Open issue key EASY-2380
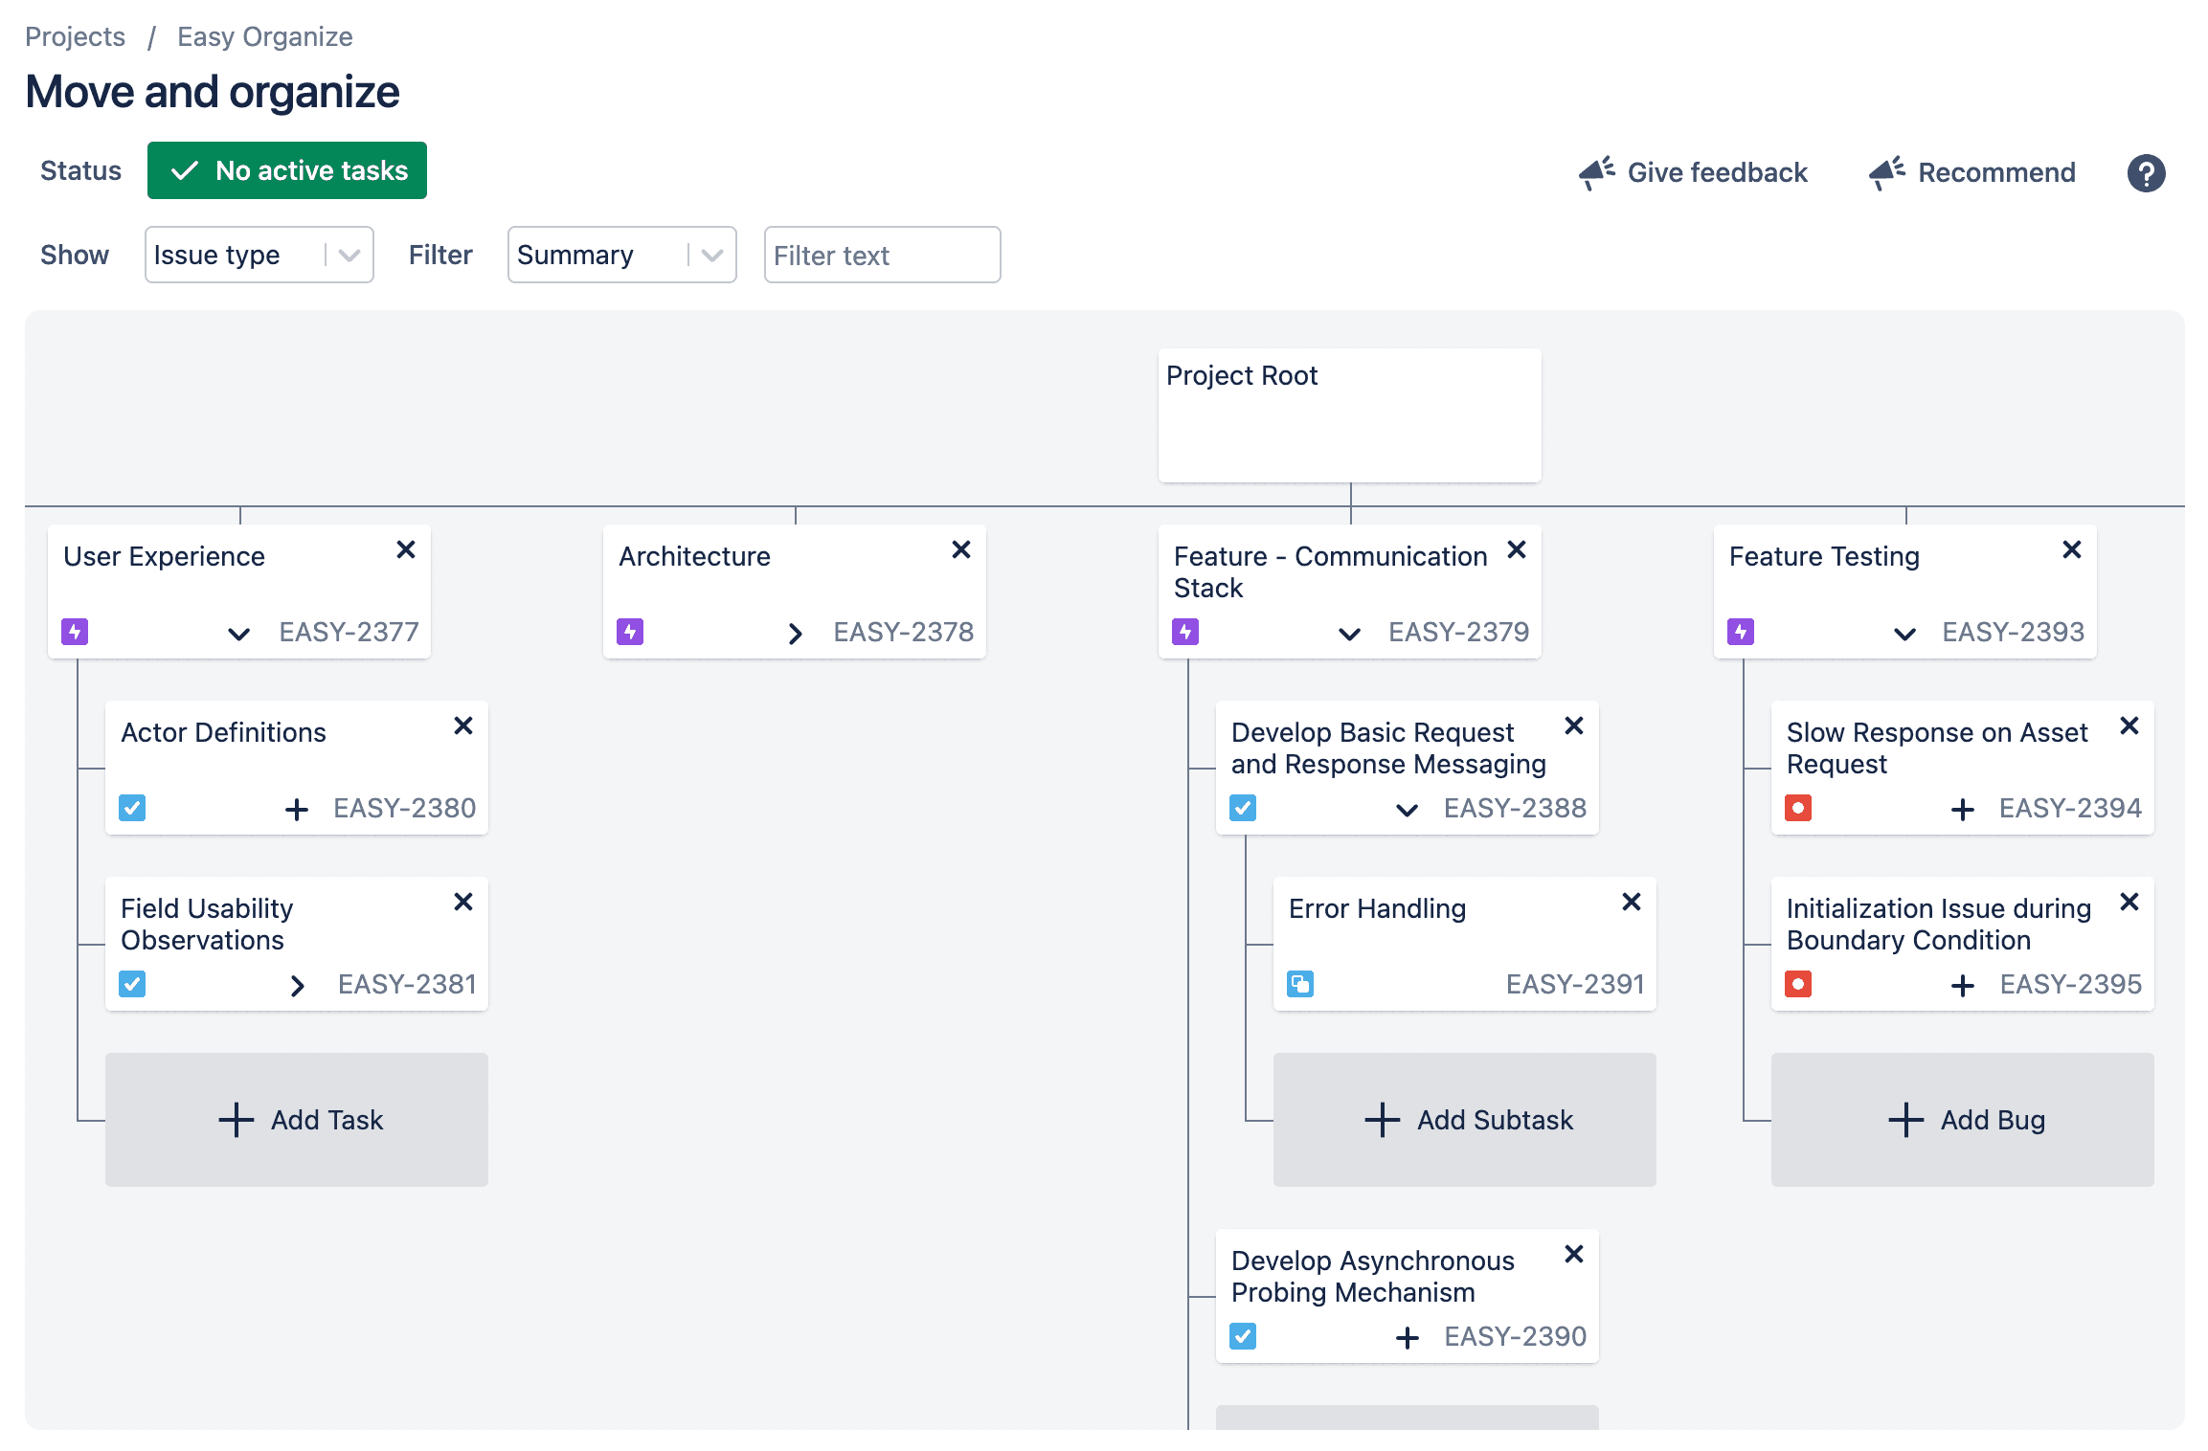Viewport: 2208px width, 1451px height. click(x=404, y=808)
